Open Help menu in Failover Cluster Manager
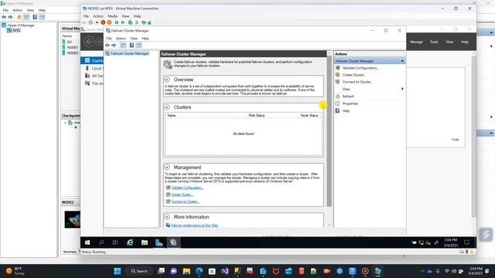Screen dimensions: 495x278 145,39
